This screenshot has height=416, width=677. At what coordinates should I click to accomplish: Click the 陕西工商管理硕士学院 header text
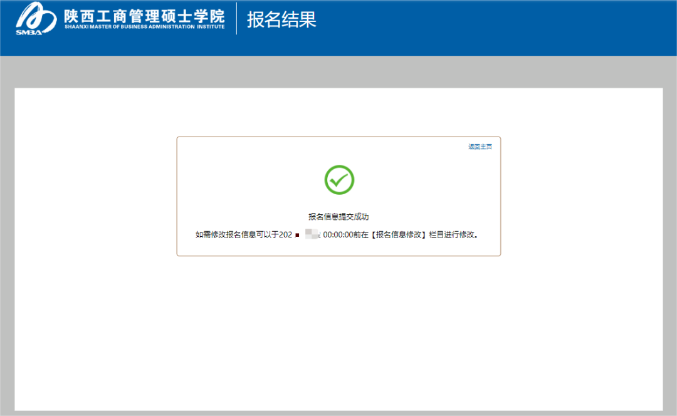[145, 17]
